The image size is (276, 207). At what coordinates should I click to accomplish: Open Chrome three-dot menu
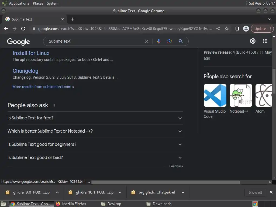(x=270, y=29)
